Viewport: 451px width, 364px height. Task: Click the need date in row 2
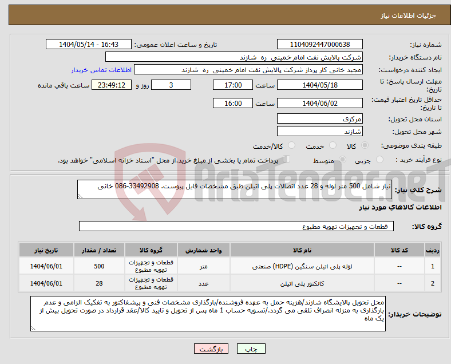click(x=46, y=283)
